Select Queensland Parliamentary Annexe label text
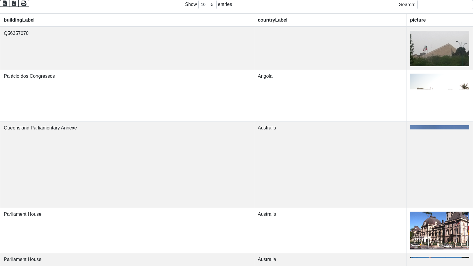Image resolution: width=473 pixels, height=266 pixels. (x=40, y=128)
